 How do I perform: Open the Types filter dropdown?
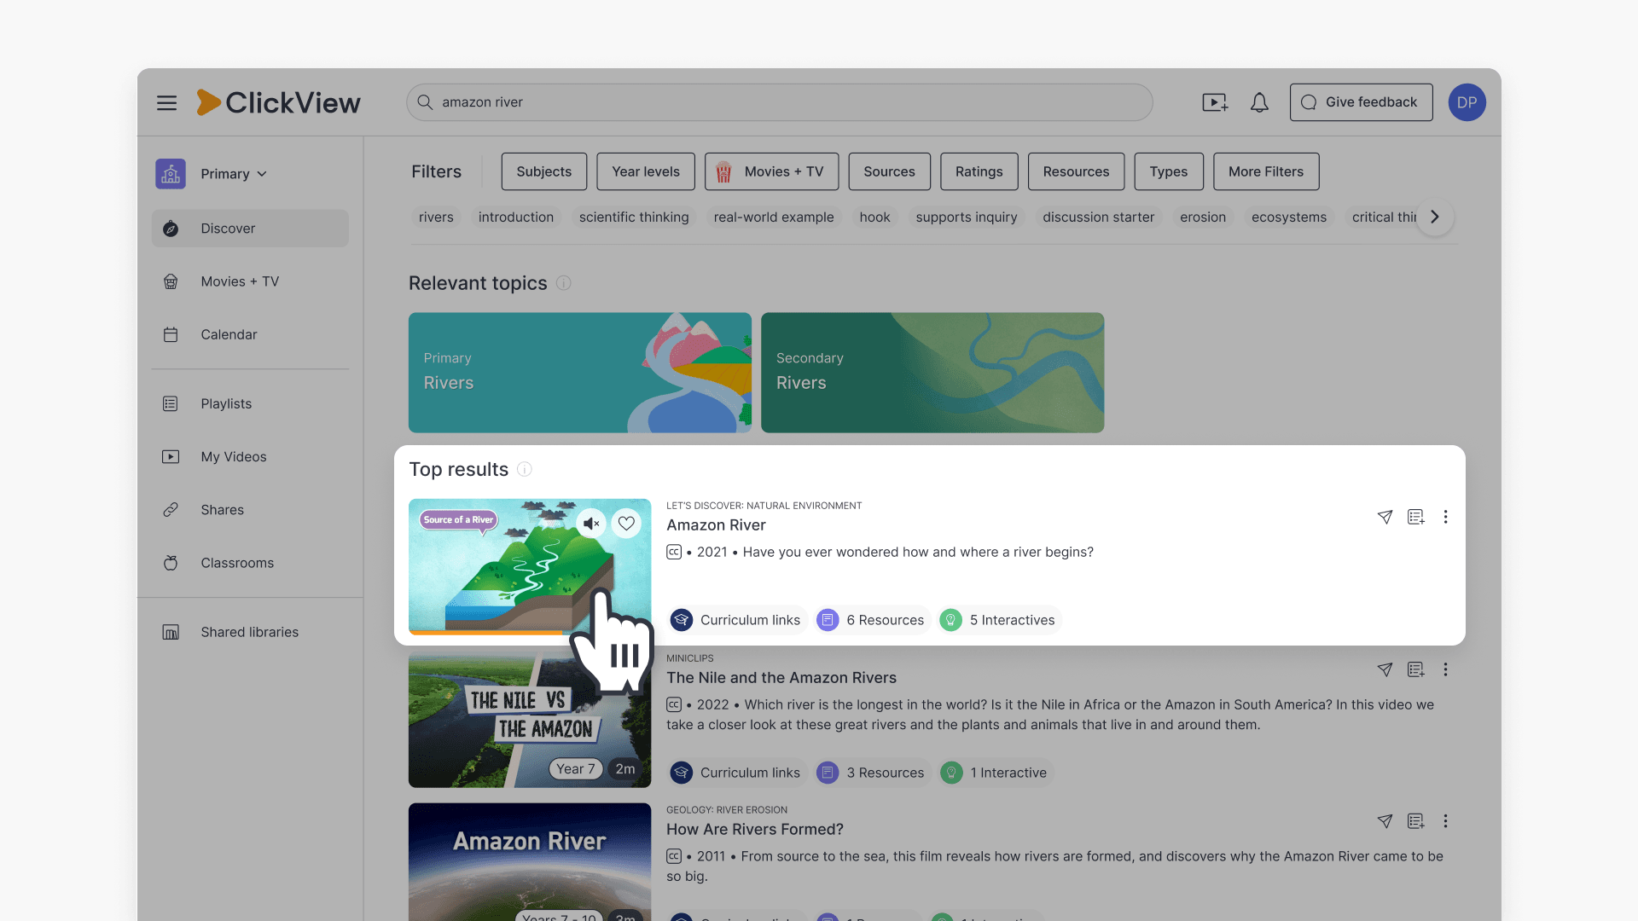click(x=1168, y=171)
